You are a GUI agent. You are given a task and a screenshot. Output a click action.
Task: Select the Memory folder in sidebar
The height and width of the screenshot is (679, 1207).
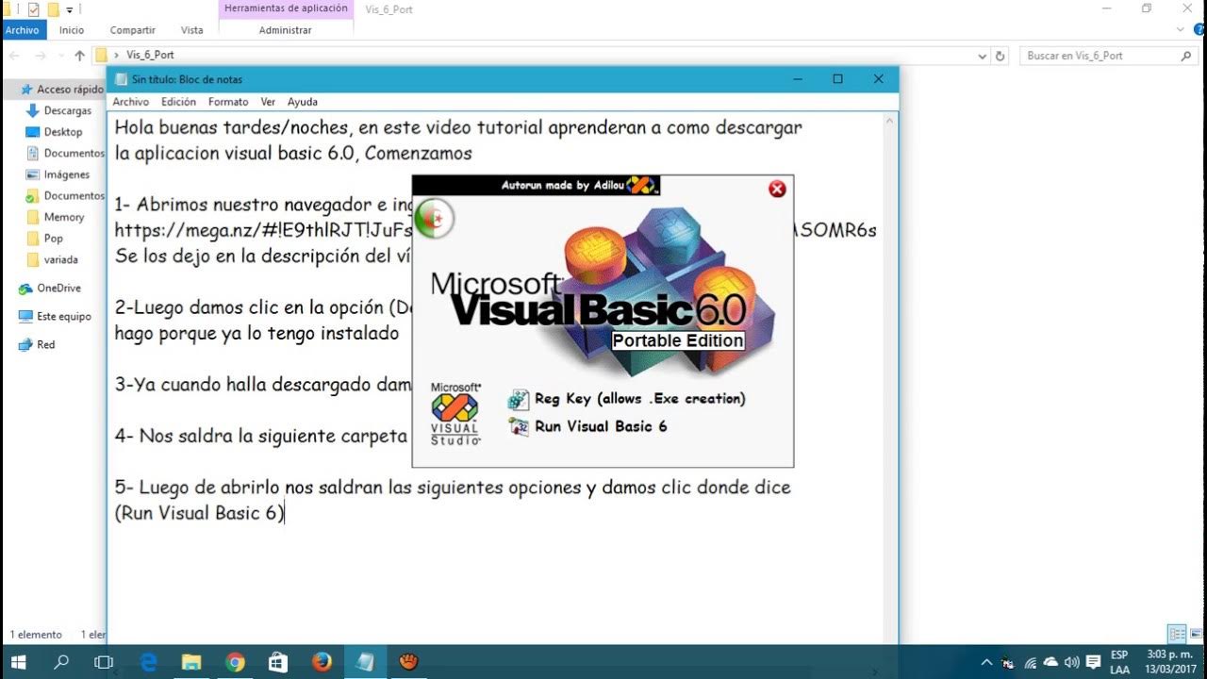coord(64,217)
